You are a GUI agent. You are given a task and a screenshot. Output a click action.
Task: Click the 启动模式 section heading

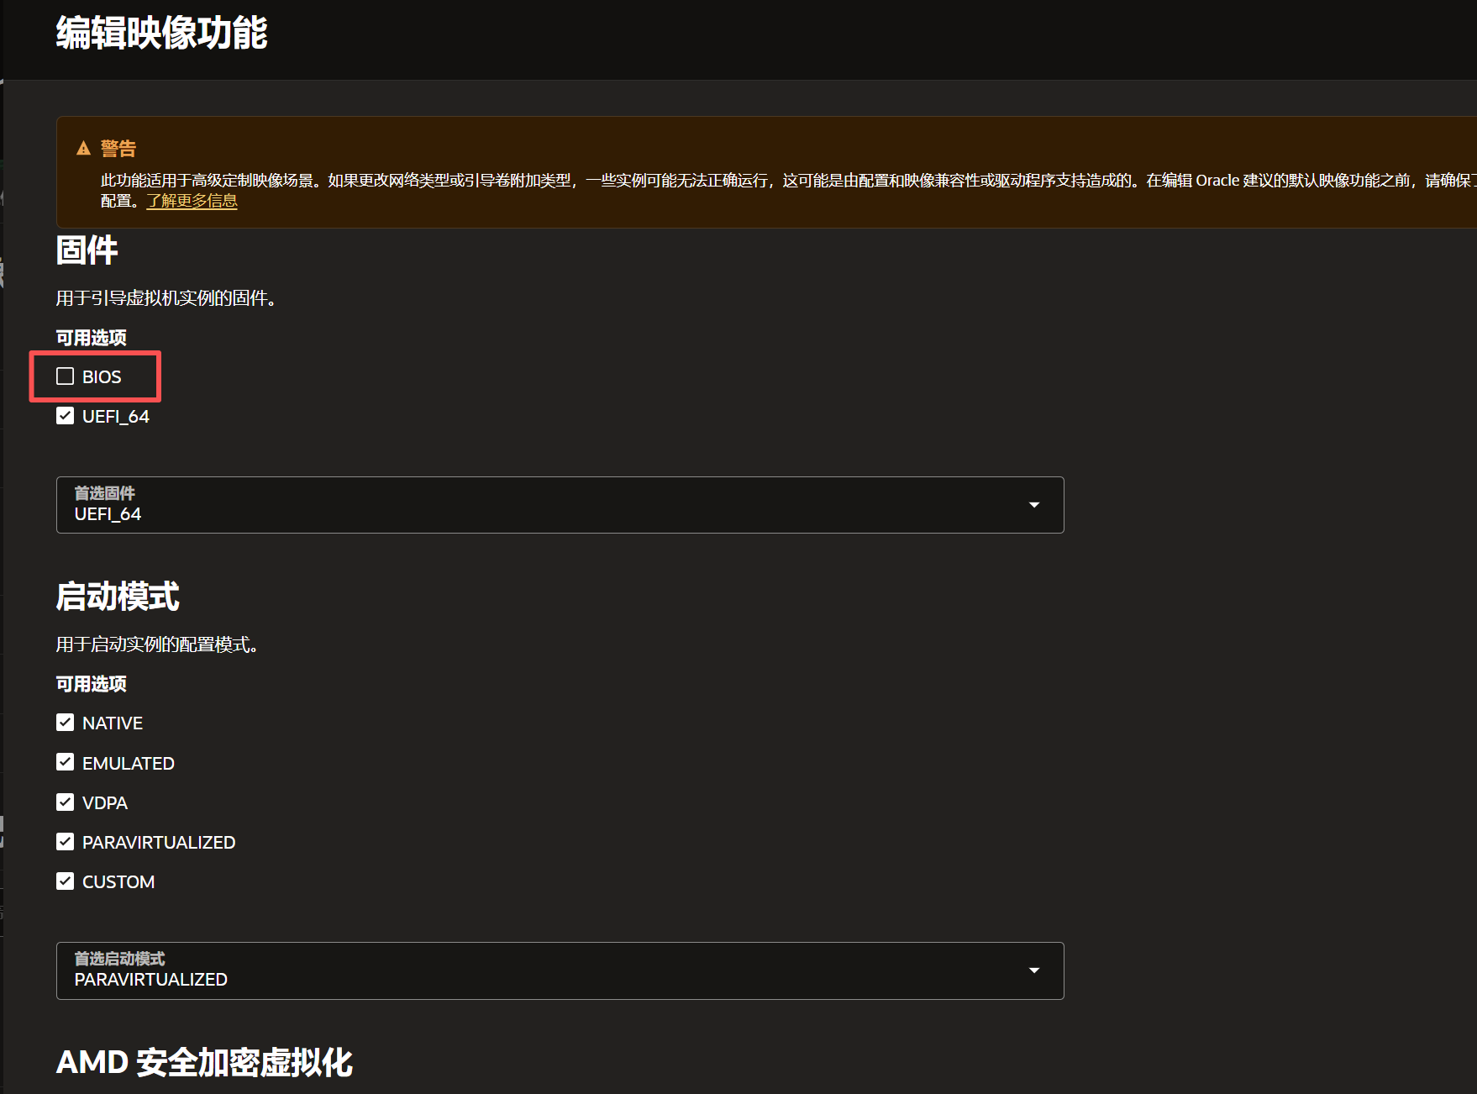pos(118,597)
